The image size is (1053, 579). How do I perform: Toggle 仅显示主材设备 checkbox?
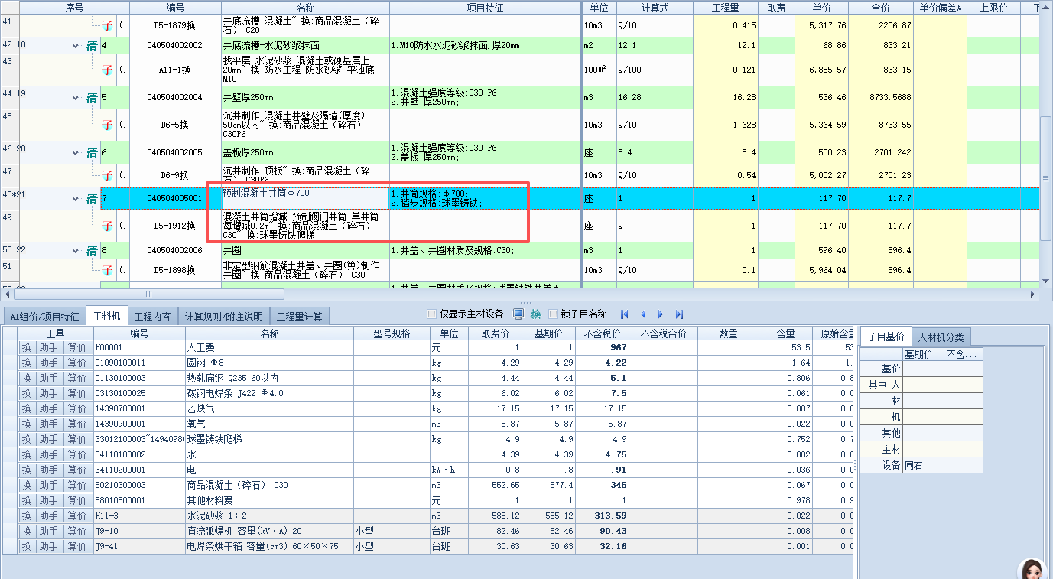pos(432,314)
